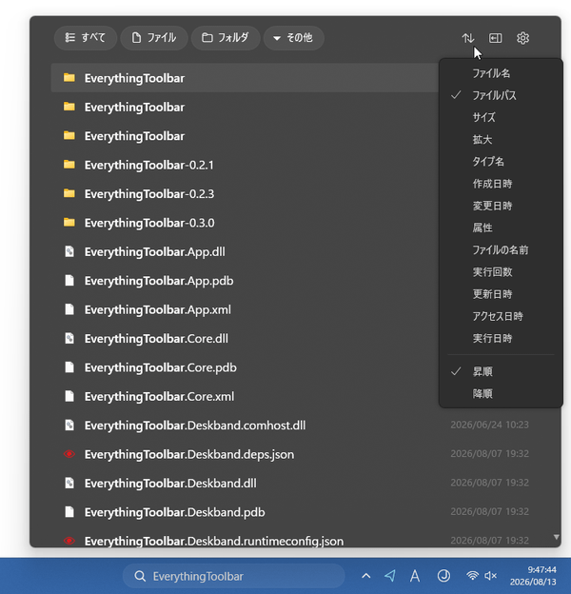Select the すべて filter

(86, 38)
